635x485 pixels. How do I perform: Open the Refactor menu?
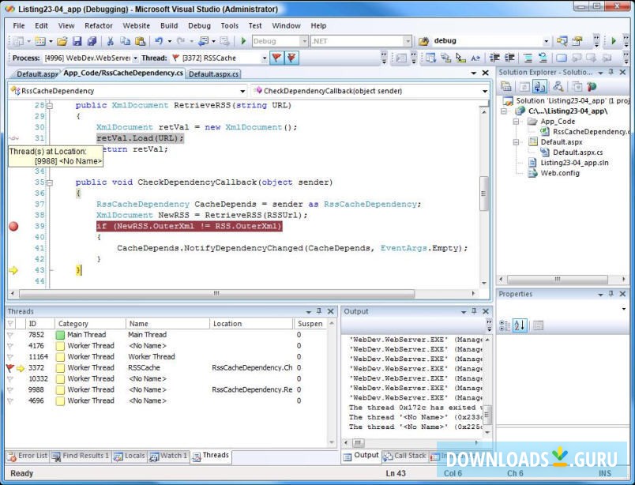[99, 25]
